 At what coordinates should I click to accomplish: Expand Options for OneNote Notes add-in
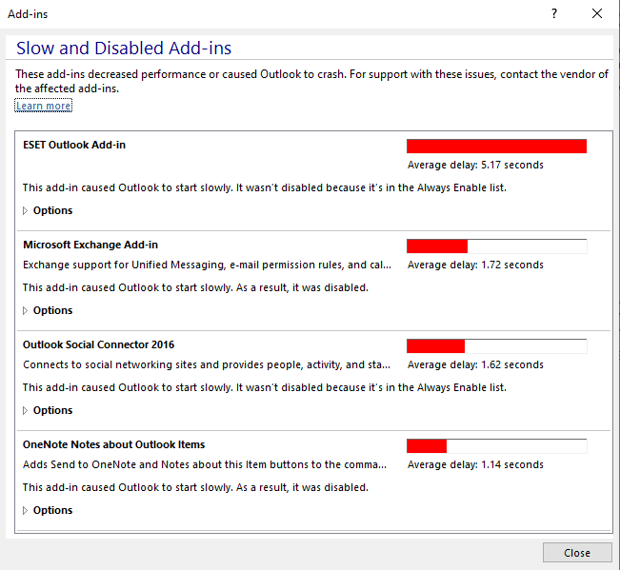[x=48, y=510]
